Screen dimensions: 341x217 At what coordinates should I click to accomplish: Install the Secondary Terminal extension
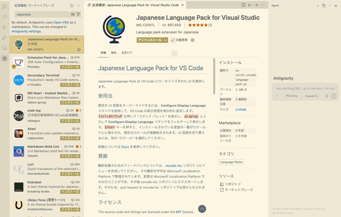coord(70,85)
